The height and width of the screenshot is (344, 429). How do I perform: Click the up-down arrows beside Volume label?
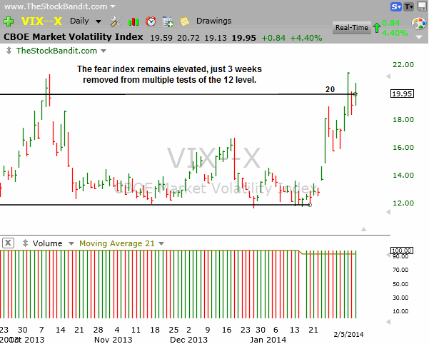pos(26,243)
